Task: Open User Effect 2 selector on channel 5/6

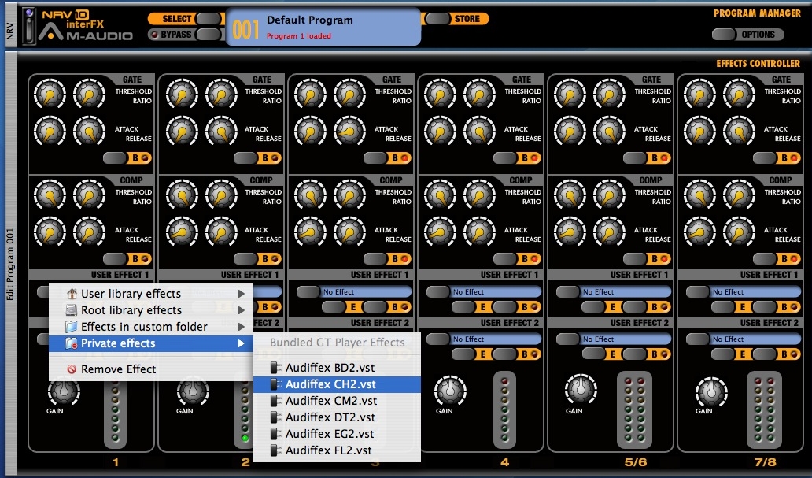Action: [626, 339]
